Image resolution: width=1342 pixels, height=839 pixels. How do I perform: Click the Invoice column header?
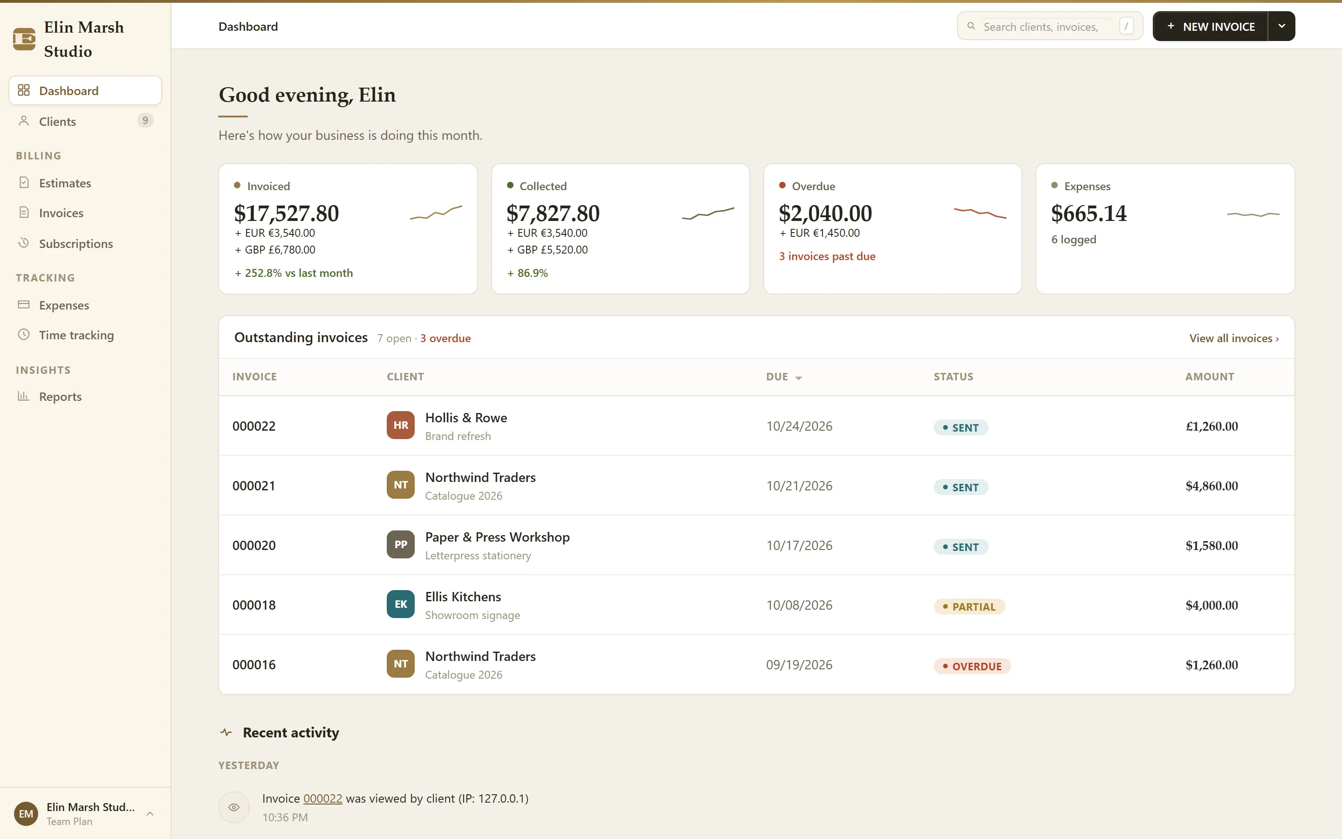(x=254, y=376)
